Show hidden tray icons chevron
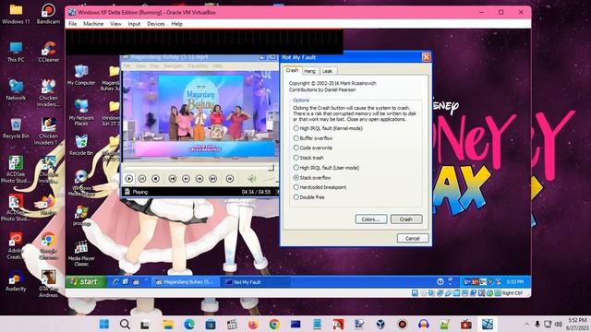This screenshot has height=332, width=591. pyautogui.click(x=526, y=324)
